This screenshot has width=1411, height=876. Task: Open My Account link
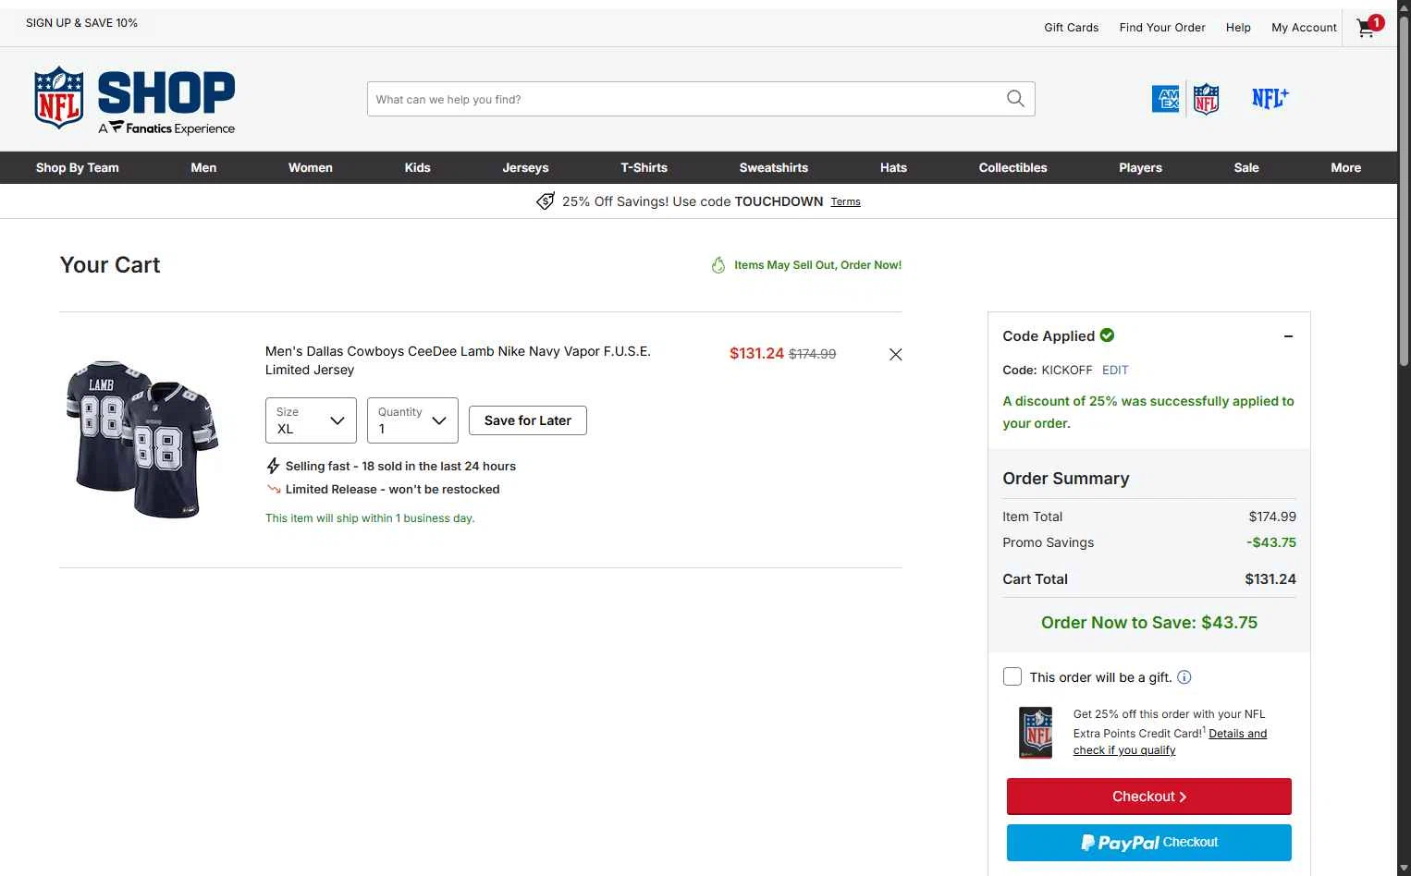coord(1304,28)
